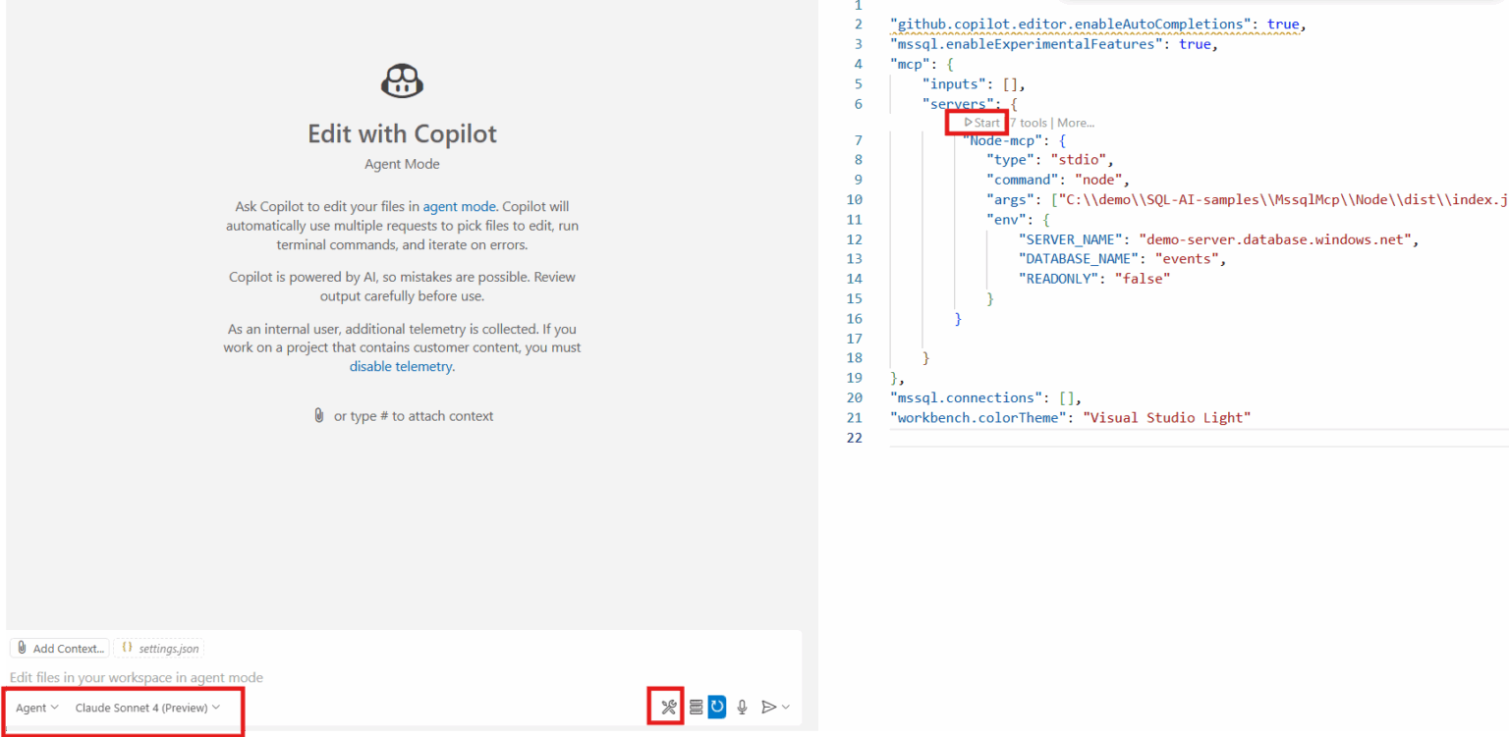Activate the microphone for voice input
Image resolution: width=1509 pixels, height=737 pixels.
point(742,707)
